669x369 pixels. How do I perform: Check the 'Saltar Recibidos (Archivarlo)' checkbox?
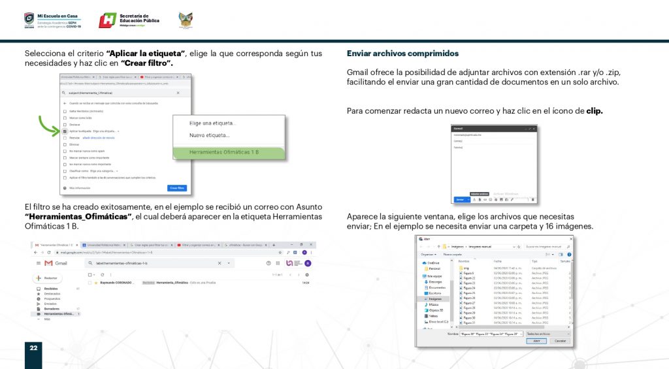click(x=65, y=111)
